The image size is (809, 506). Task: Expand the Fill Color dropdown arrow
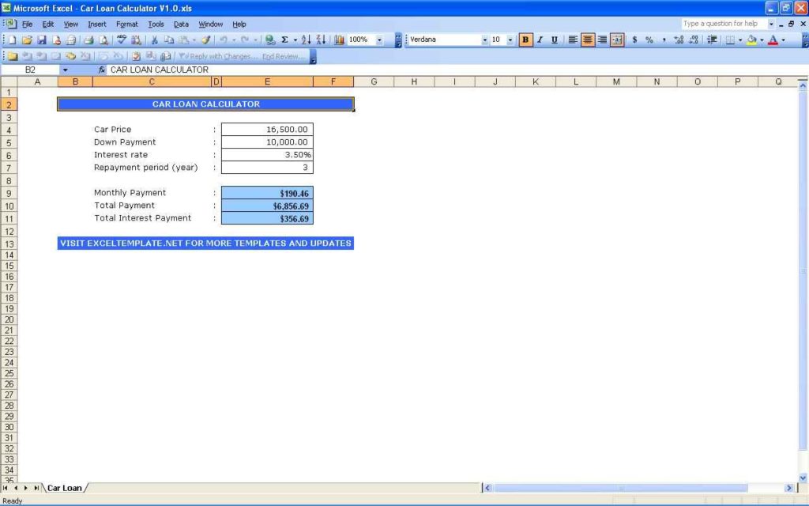[x=762, y=40]
